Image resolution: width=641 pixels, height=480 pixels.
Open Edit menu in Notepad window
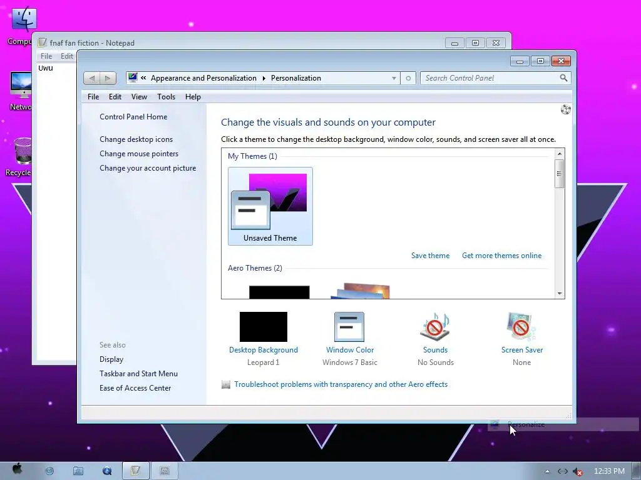pyautogui.click(x=67, y=56)
